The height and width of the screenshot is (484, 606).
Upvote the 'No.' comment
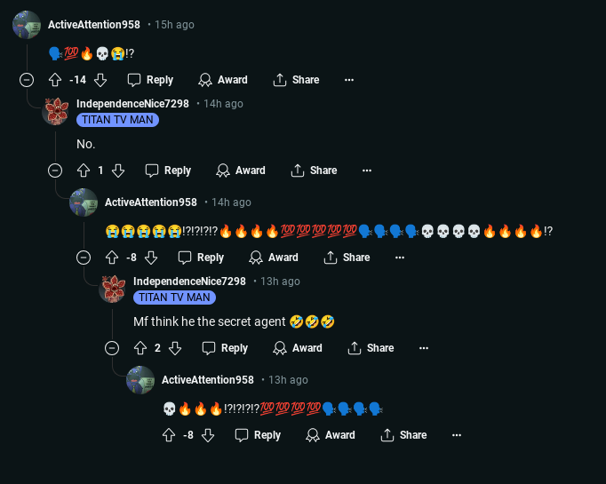coord(84,171)
